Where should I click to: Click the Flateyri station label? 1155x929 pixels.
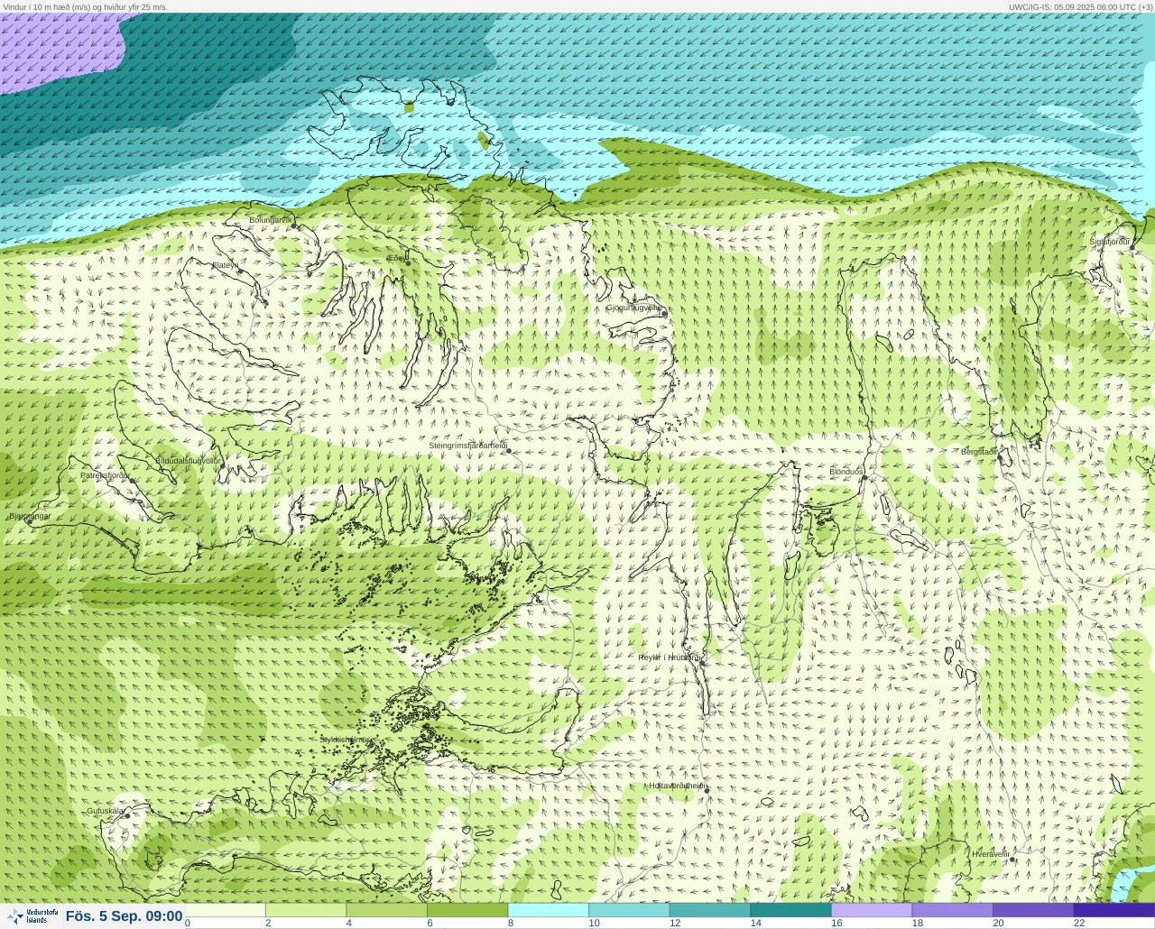point(224,265)
